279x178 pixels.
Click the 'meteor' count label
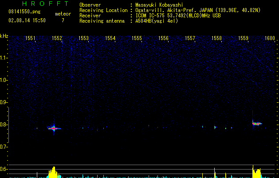[x=63, y=14]
